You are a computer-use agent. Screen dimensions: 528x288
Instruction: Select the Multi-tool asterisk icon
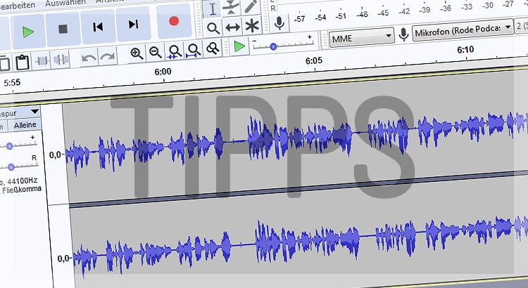251,26
